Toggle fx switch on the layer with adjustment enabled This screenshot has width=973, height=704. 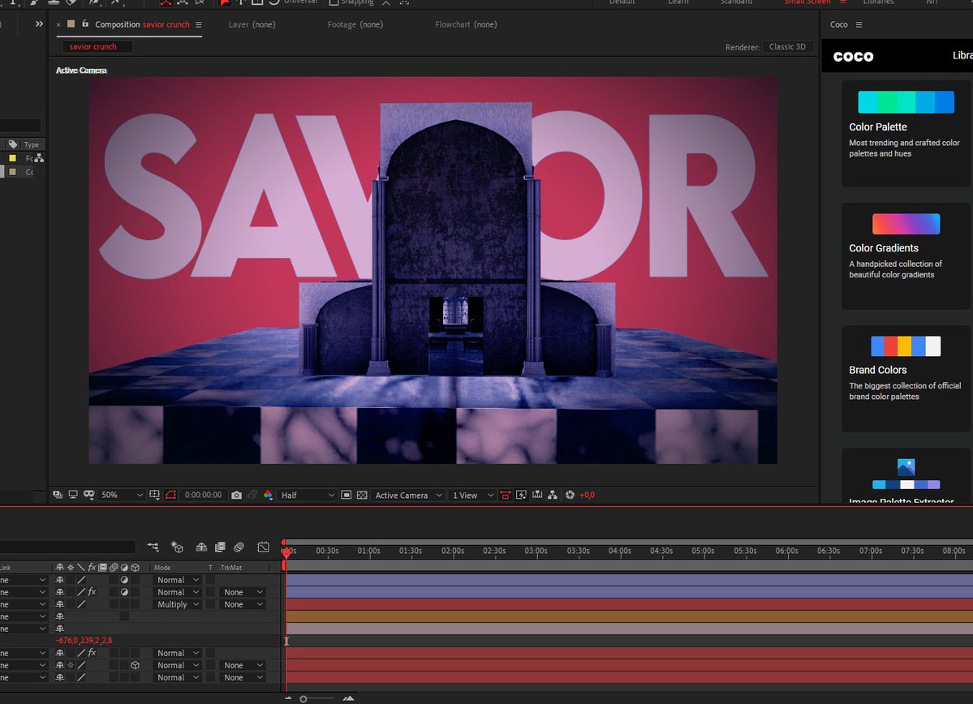92,592
